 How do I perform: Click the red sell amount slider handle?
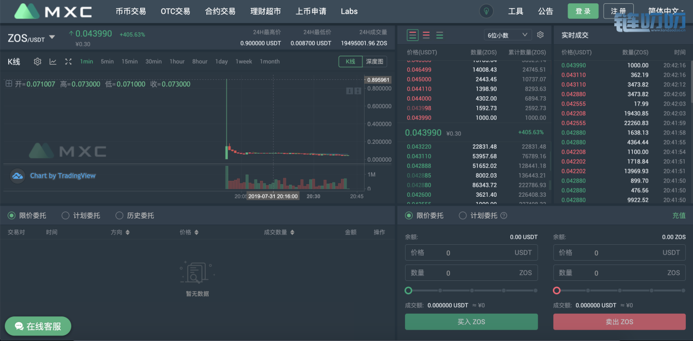click(x=557, y=290)
